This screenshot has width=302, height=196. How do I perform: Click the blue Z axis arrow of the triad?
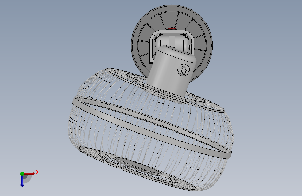22,181
